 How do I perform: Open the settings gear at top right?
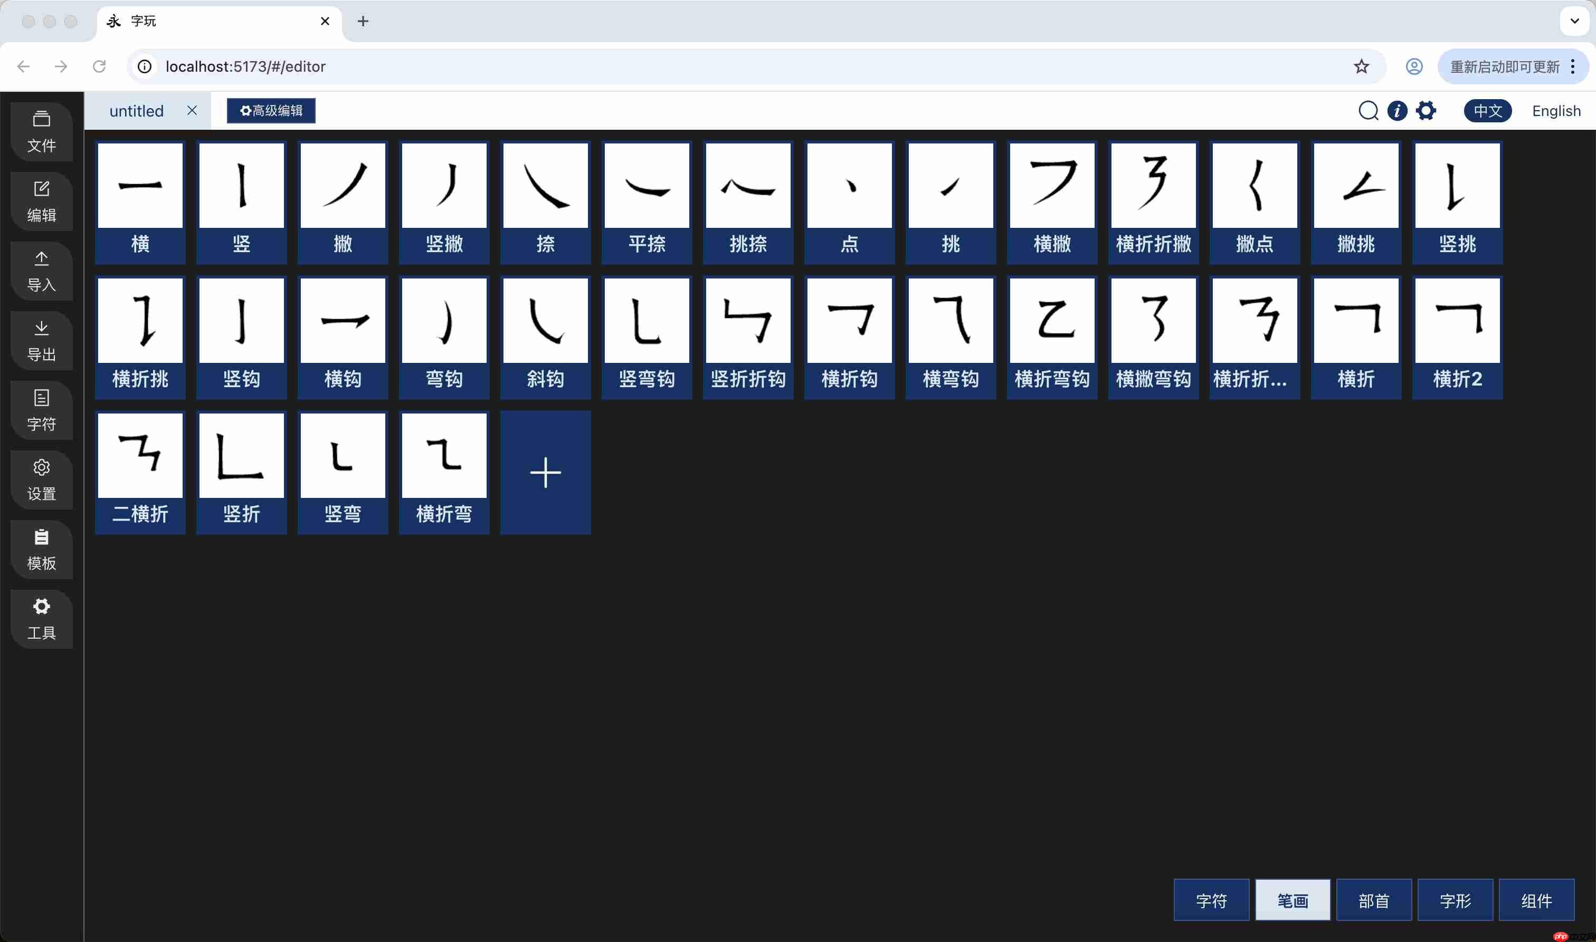click(1426, 110)
